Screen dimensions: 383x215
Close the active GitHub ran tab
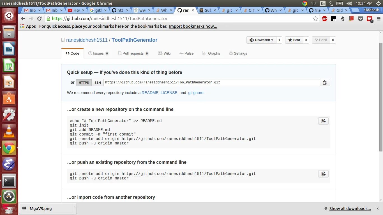(x=193, y=10)
